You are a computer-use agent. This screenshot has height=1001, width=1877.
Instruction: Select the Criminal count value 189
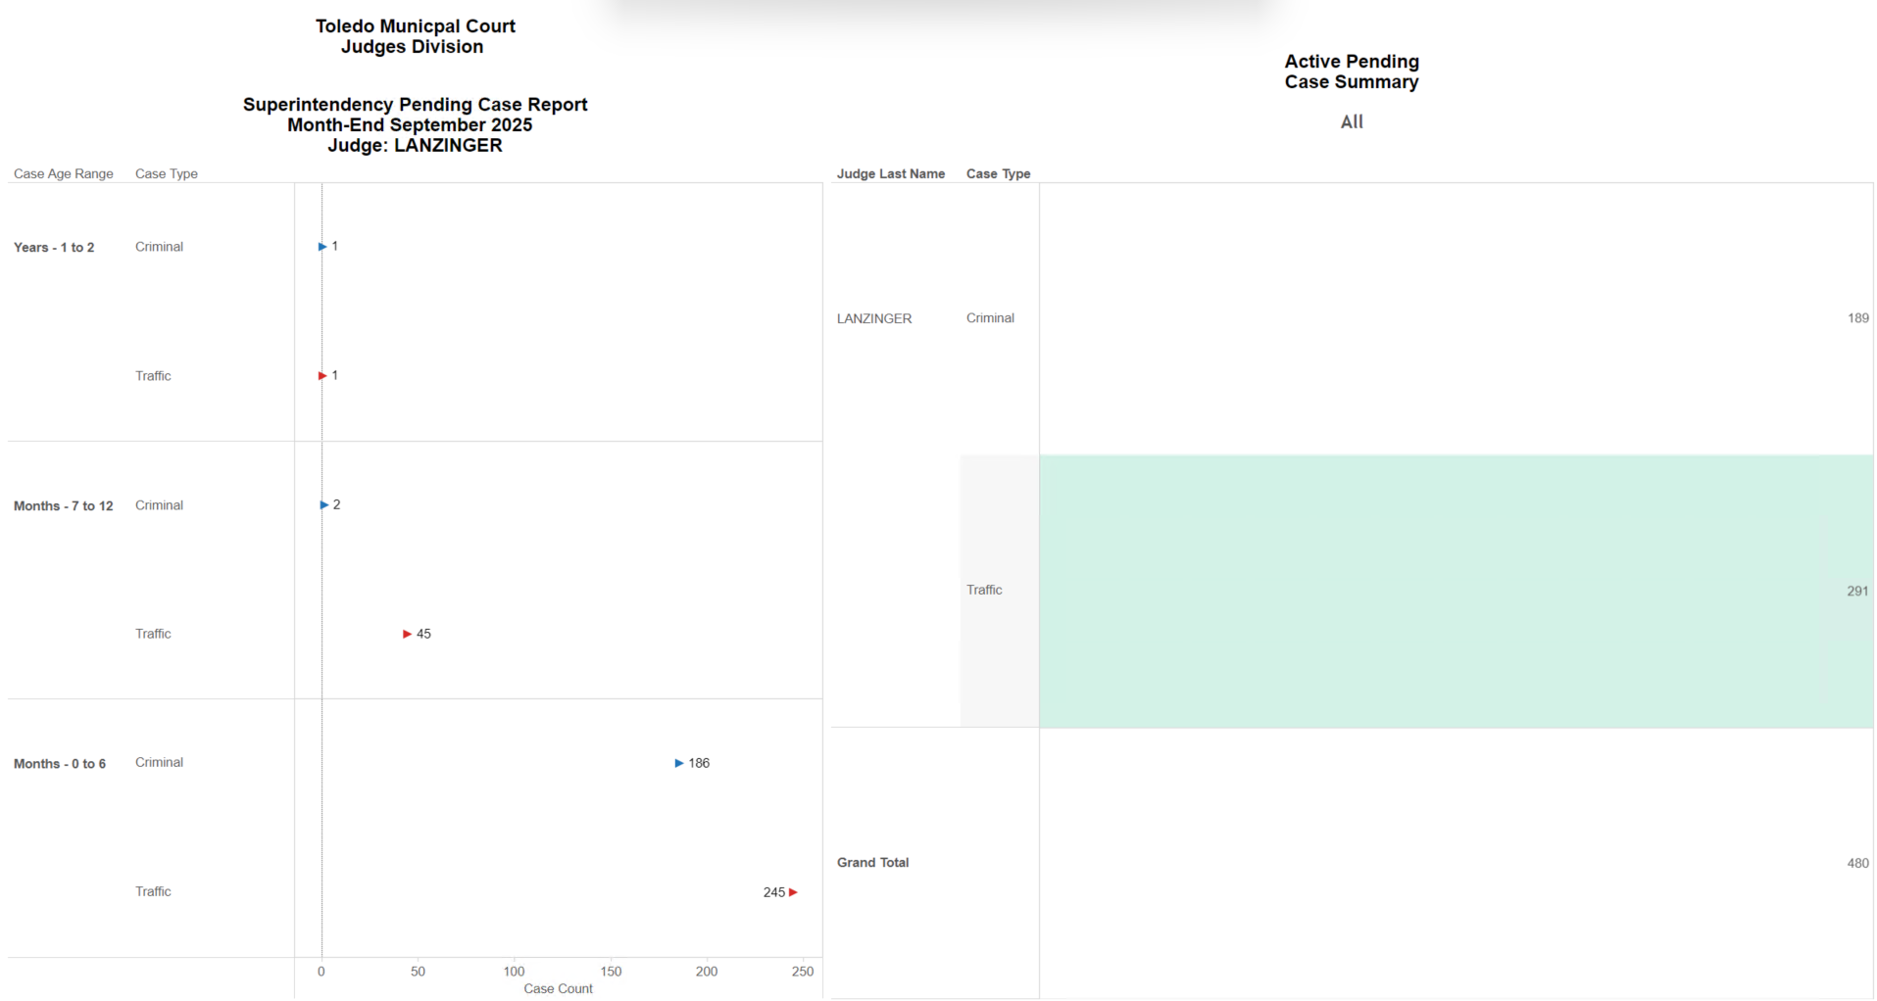(1857, 318)
